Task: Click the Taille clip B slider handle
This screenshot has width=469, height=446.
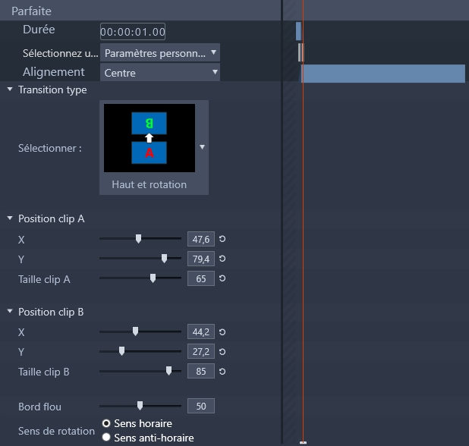Action: click(x=169, y=371)
